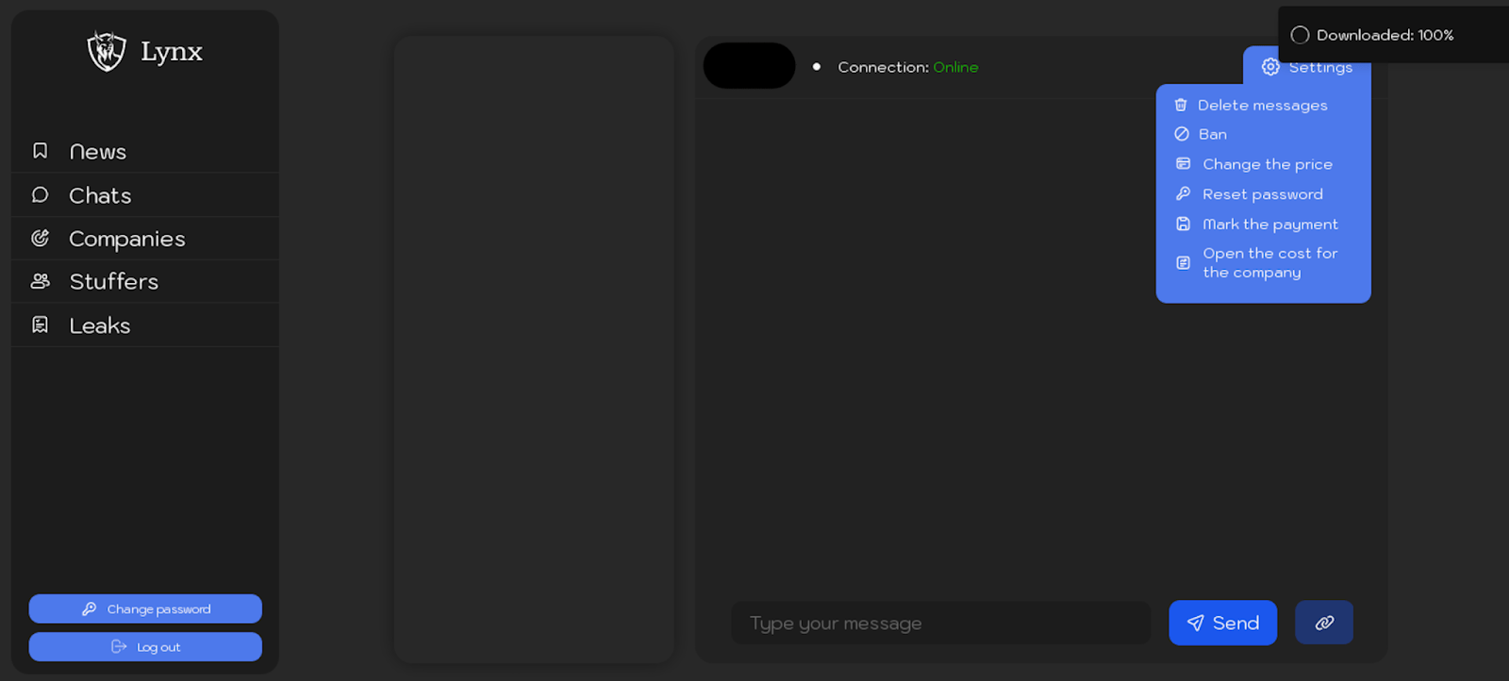
Task: Click the Log out button
Action: click(x=145, y=647)
